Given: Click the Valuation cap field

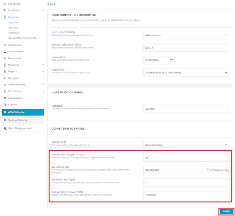Looking at the screenshot, I should point(173,170).
